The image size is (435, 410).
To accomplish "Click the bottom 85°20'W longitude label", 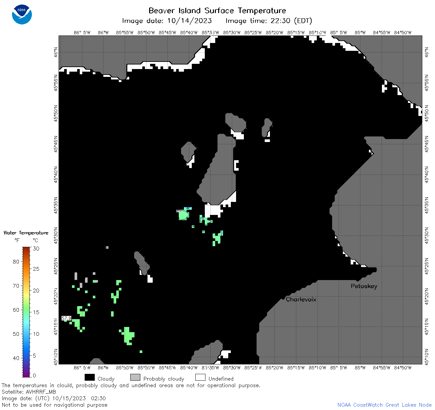I will 274,368.
